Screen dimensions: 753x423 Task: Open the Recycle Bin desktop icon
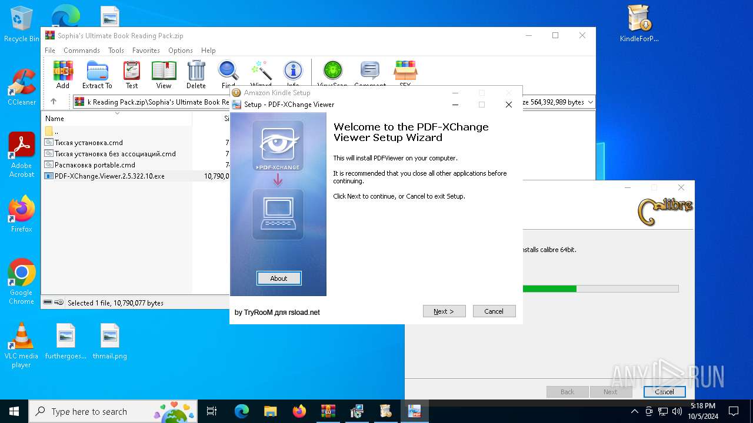[x=21, y=24]
